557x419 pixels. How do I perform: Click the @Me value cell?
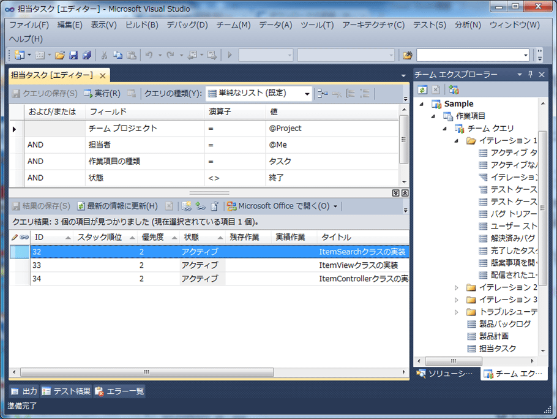[332, 145]
